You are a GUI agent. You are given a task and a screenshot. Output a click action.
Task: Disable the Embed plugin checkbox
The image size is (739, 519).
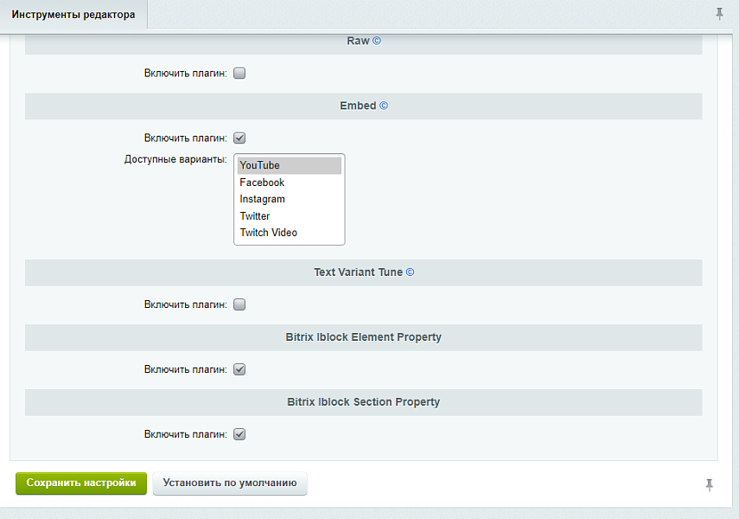coord(240,138)
